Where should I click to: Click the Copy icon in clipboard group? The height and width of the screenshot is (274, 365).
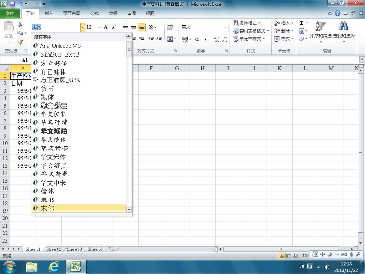(x=20, y=33)
